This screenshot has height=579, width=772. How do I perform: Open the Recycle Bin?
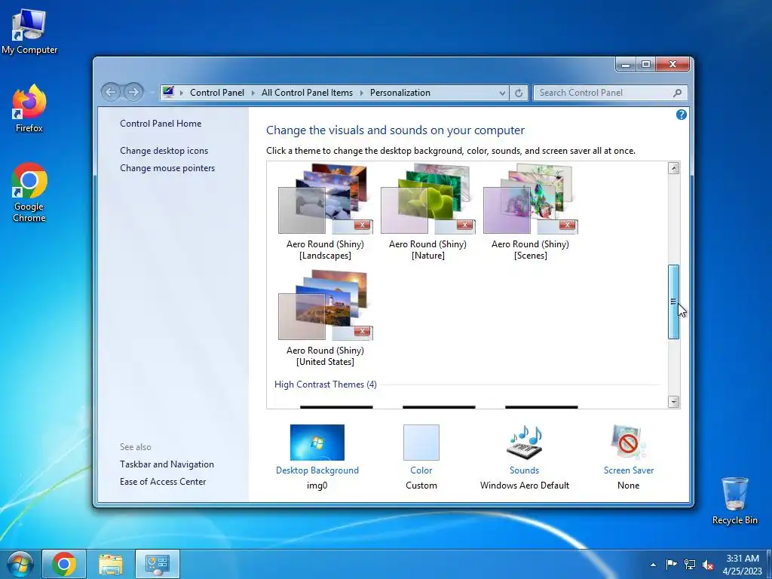(x=734, y=501)
